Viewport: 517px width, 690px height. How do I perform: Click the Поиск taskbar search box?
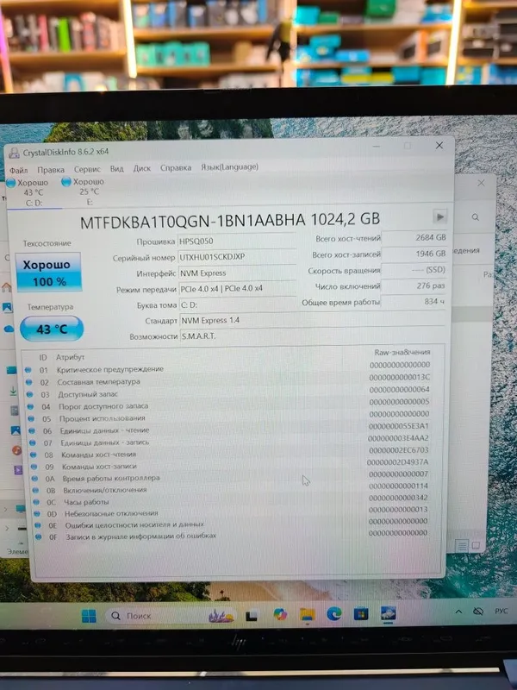pos(171,615)
